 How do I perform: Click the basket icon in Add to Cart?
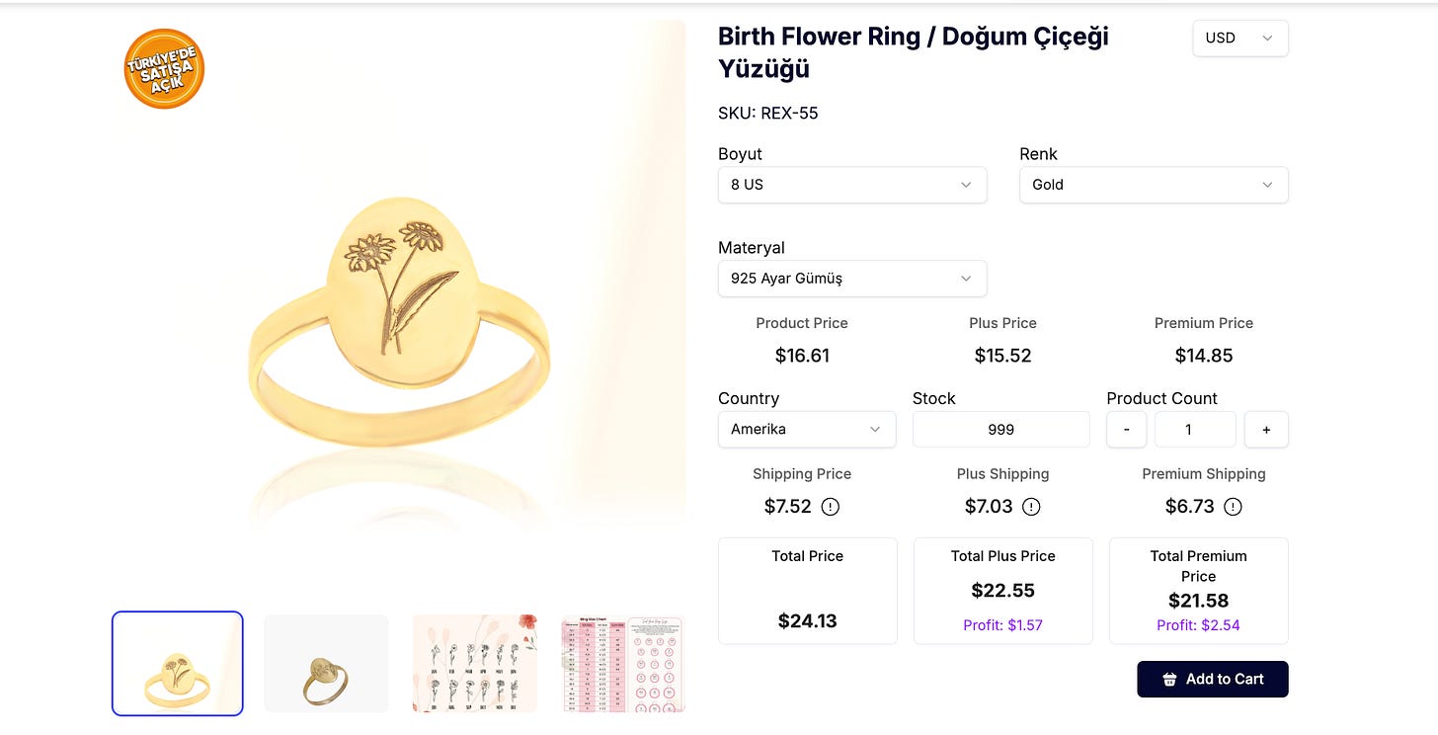click(1169, 680)
